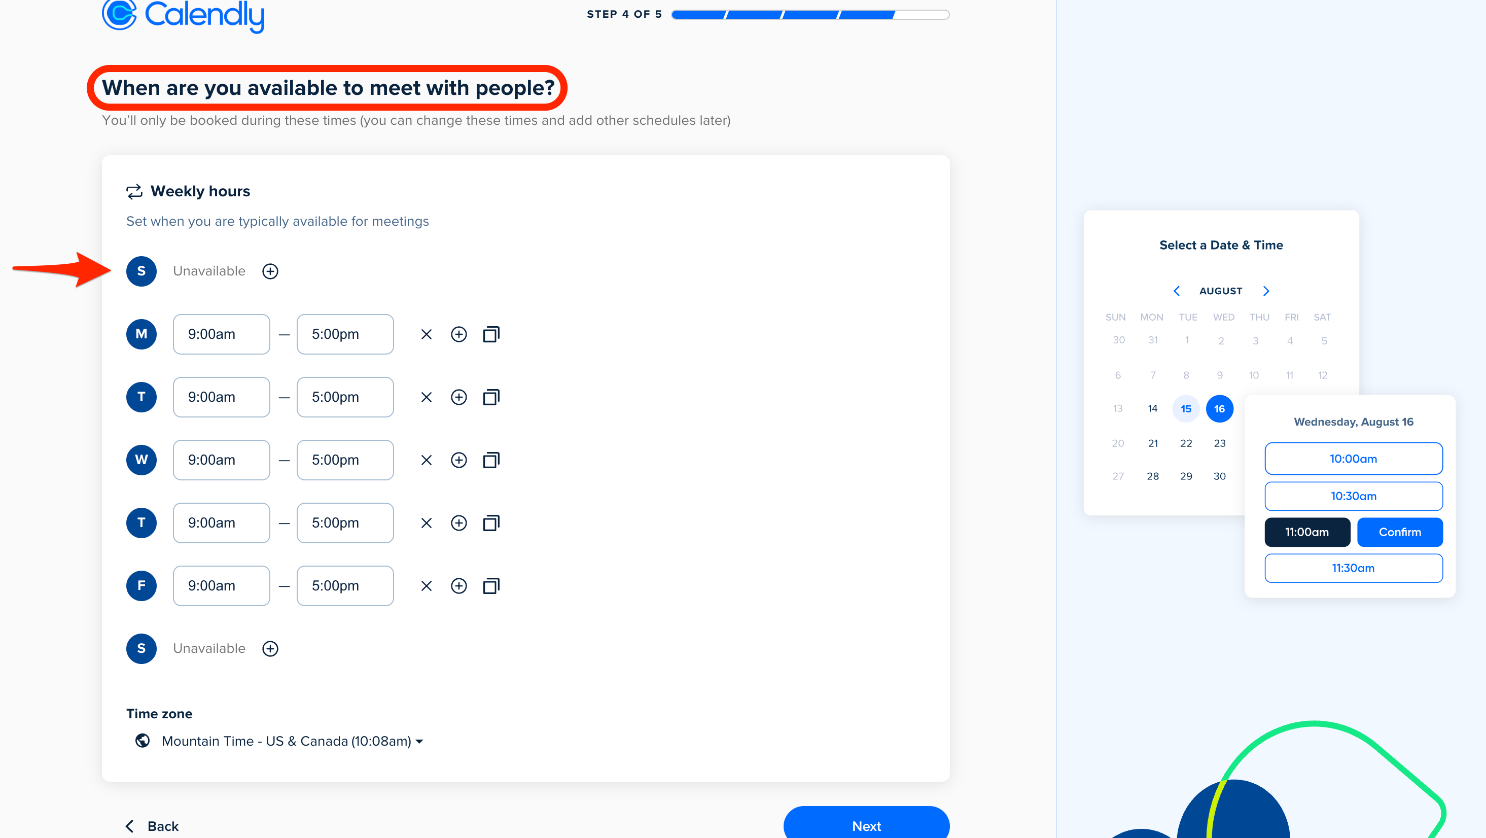Copy Wednesday's hours to other days
The width and height of the screenshot is (1486, 838).
point(491,460)
